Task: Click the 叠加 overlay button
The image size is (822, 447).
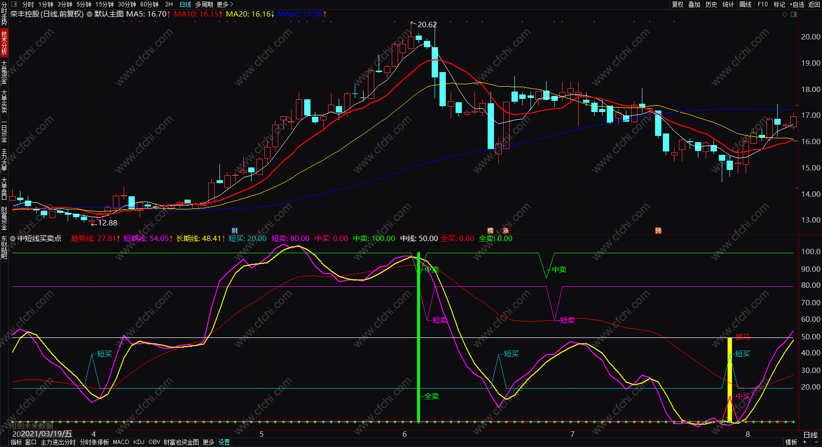Action: [694, 4]
